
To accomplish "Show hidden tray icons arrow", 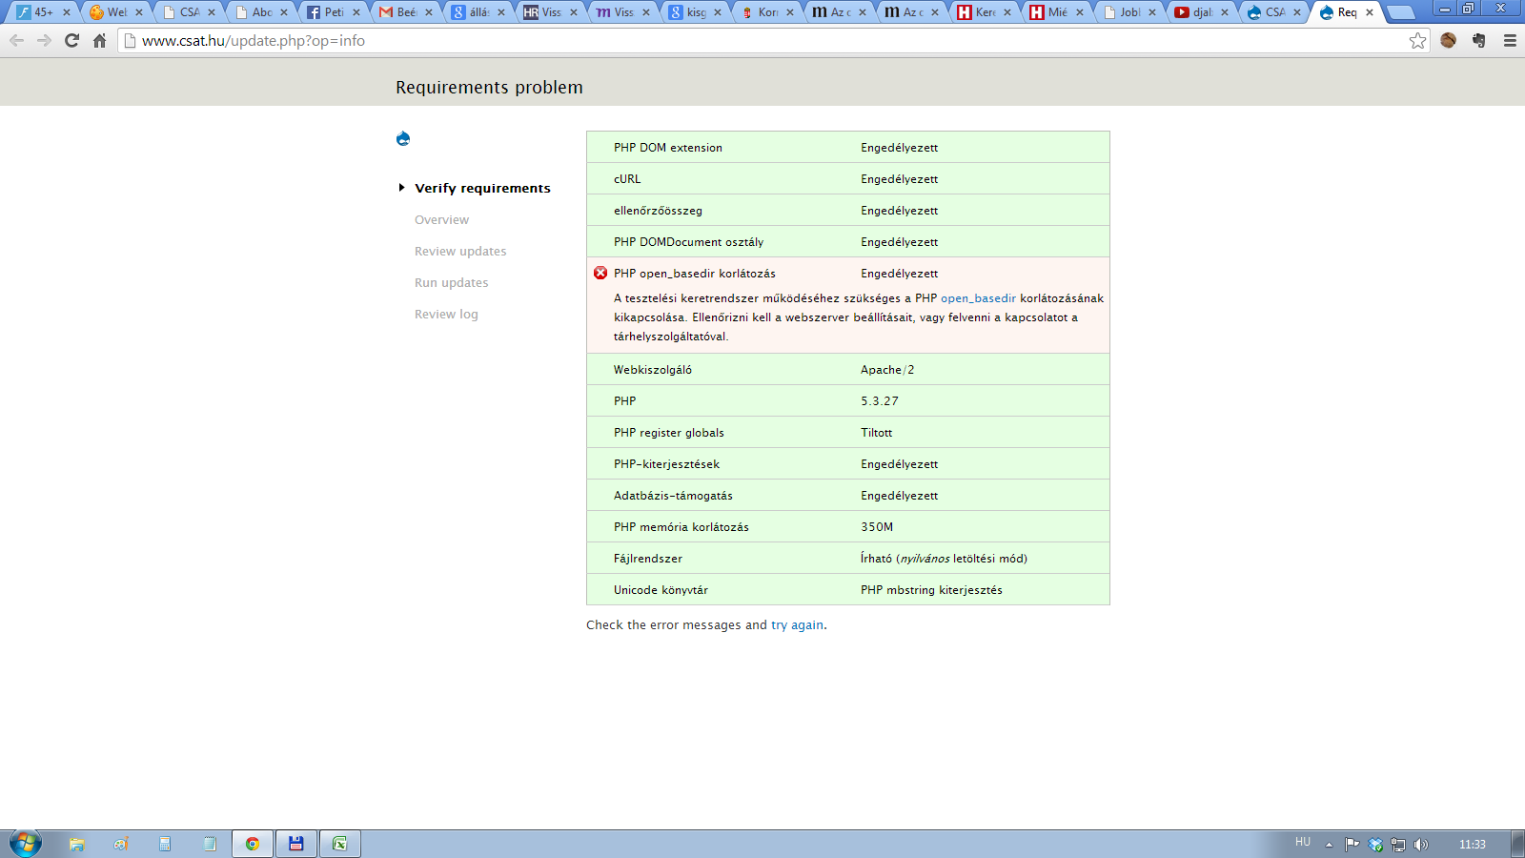I will click(x=1329, y=845).
